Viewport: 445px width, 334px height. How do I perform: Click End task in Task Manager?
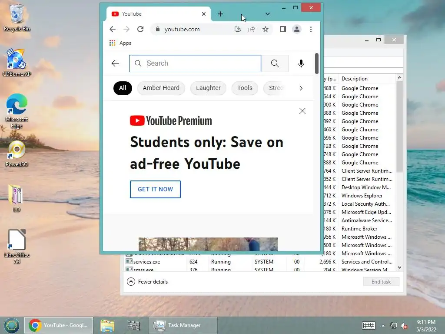(381, 282)
